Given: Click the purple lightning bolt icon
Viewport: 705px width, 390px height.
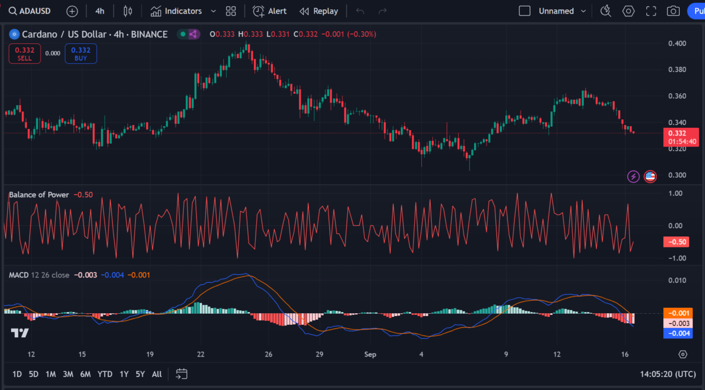Looking at the screenshot, I should 633,176.
